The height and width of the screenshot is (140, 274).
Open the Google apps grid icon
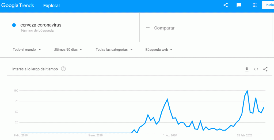point(254,5)
